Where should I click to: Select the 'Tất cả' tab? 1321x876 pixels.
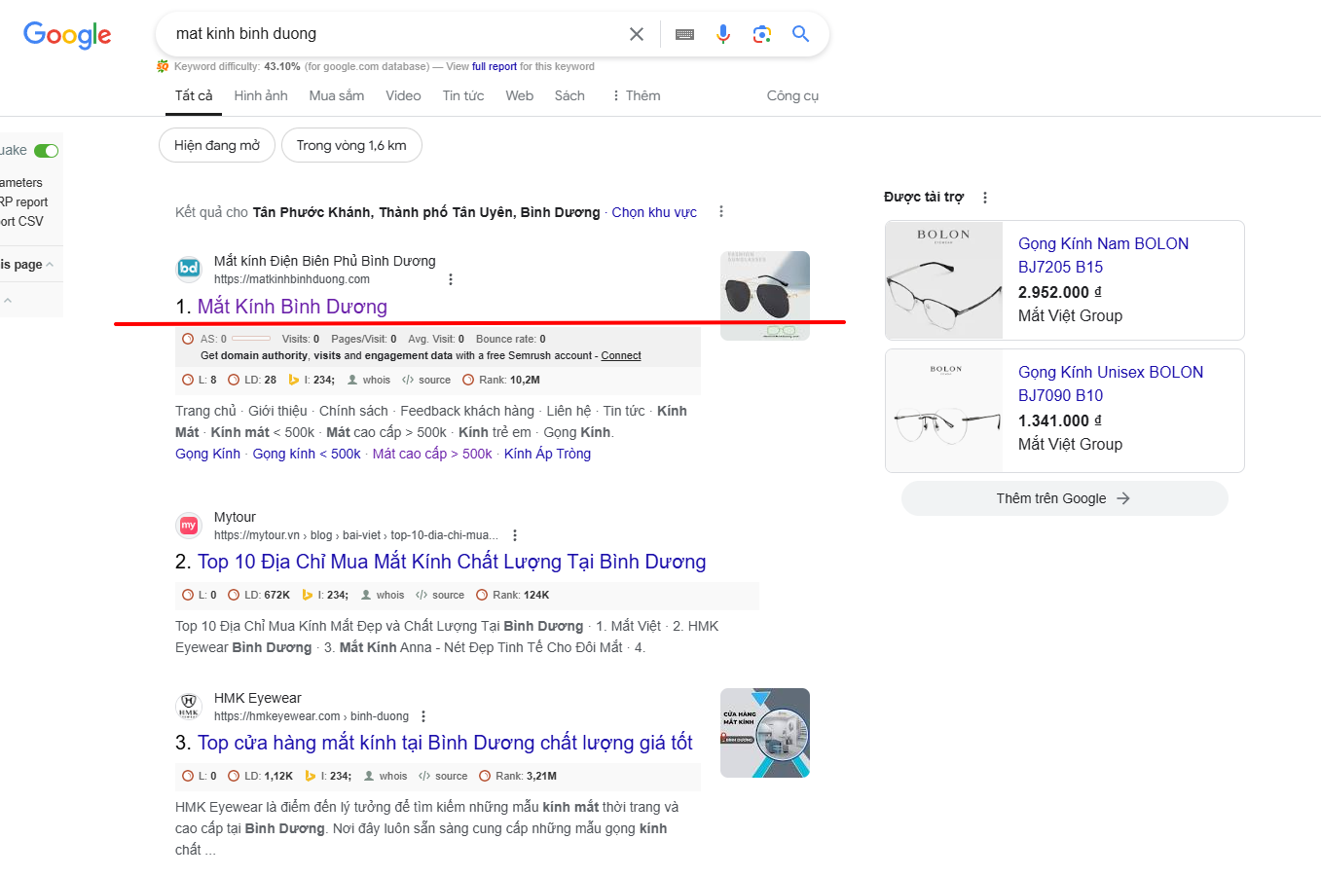coord(194,95)
